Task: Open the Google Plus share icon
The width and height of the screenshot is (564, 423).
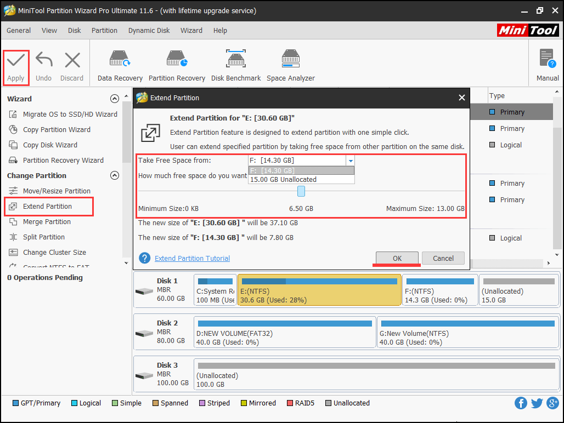Action: tap(552, 403)
